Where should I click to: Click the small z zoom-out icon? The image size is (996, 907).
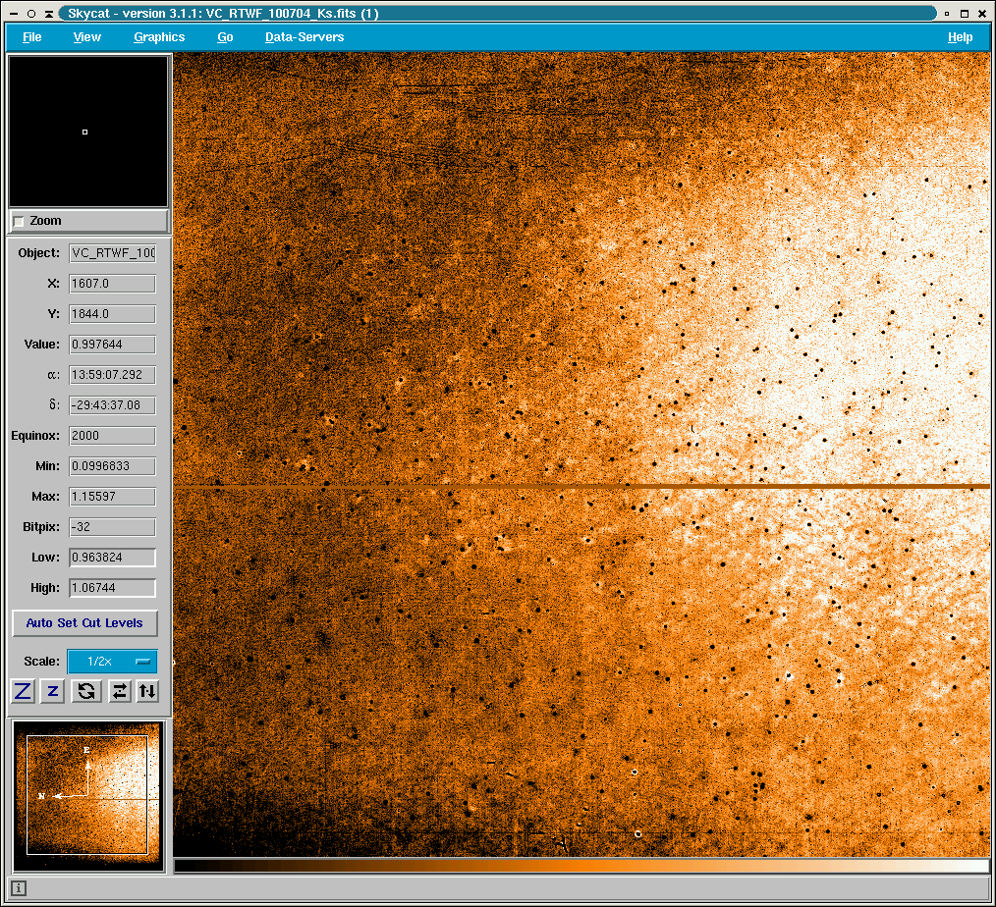coord(53,691)
